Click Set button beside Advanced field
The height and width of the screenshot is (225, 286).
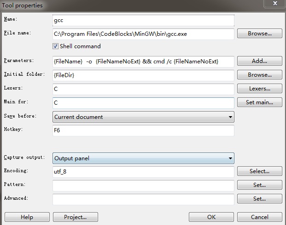click(x=259, y=199)
